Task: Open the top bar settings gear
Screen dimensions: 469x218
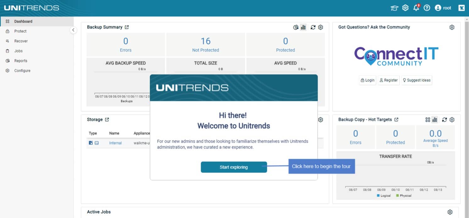Action: [406, 8]
